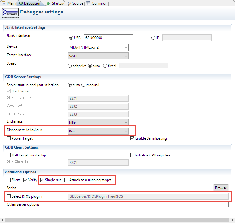Open the Startup tab
The height and width of the screenshot is (223, 235).
click(x=55, y=3)
